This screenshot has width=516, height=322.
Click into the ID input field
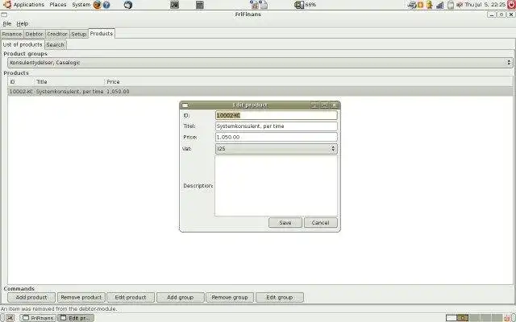point(276,115)
